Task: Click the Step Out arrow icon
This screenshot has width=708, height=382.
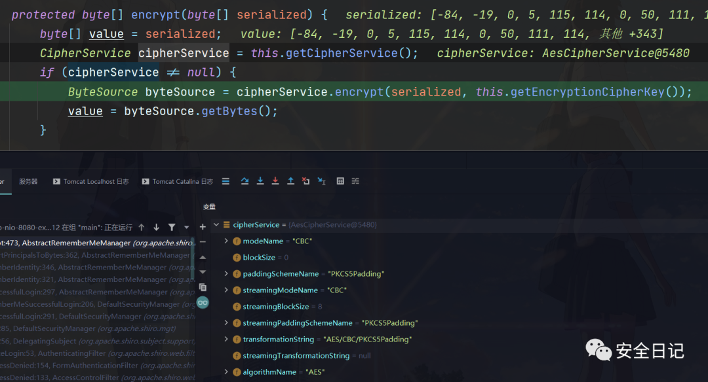Action: pos(290,181)
